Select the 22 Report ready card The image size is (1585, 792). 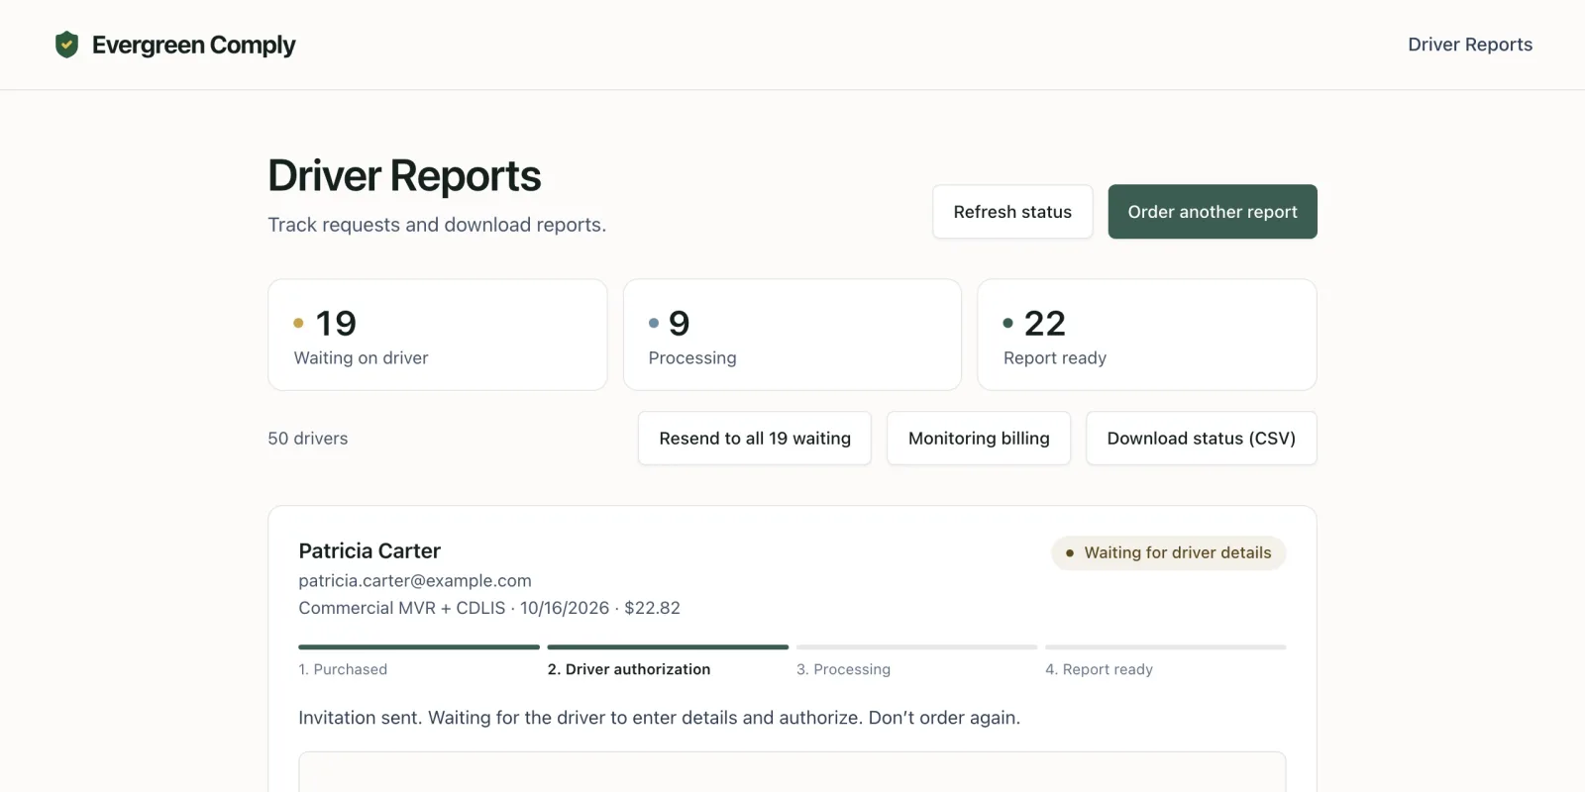1146,335
